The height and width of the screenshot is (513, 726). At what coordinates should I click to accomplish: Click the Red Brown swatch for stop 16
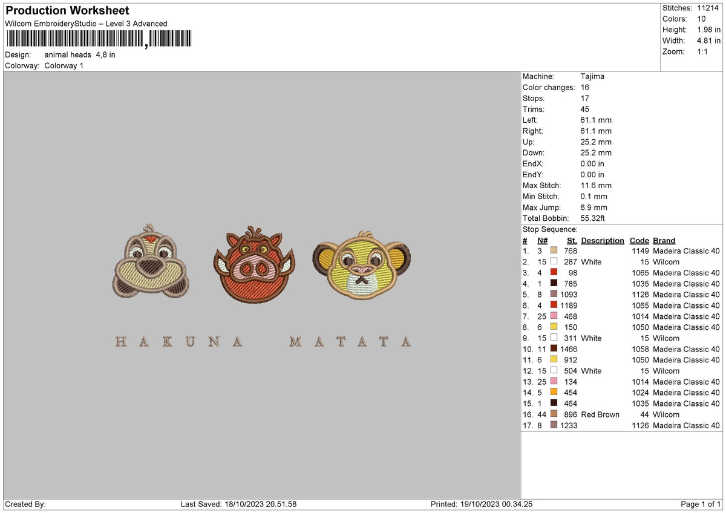tap(554, 414)
